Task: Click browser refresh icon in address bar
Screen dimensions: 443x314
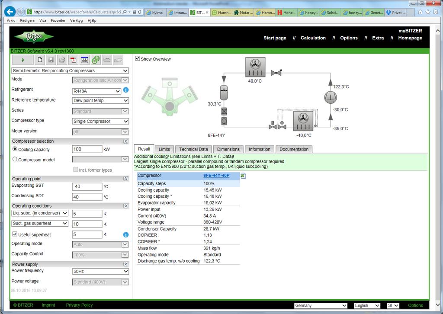Action: (140, 12)
